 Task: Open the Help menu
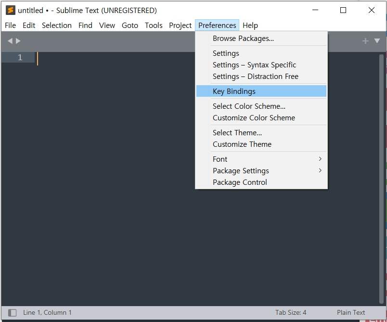pos(250,25)
